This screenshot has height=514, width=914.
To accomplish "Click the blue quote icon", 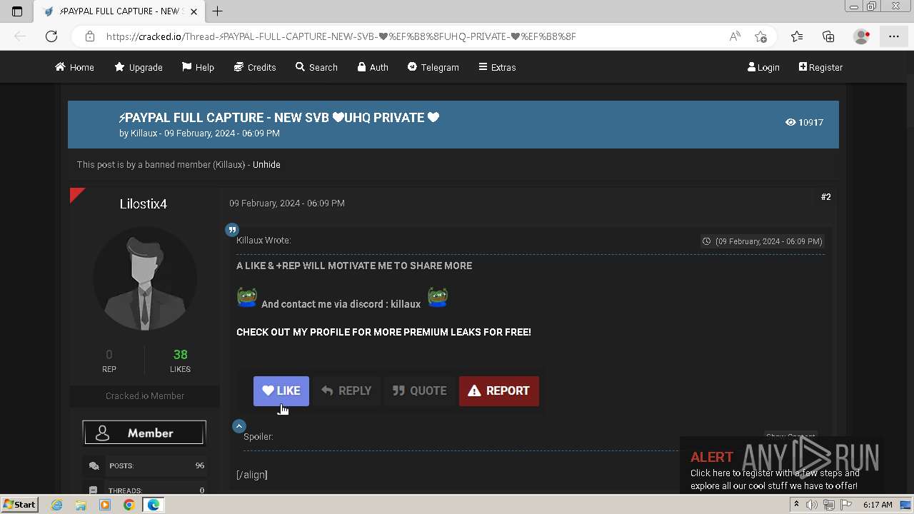I will tap(232, 230).
